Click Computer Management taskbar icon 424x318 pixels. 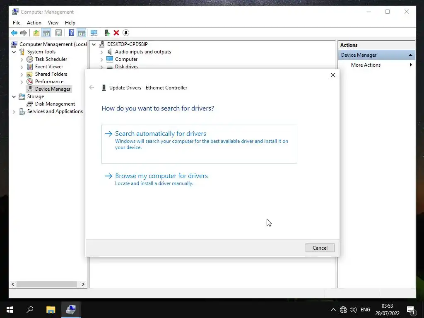point(71,310)
